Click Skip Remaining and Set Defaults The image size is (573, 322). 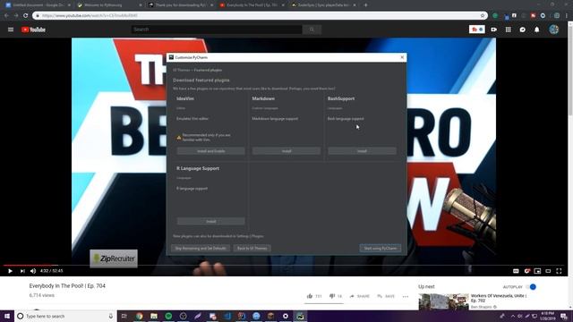[x=201, y=249]
